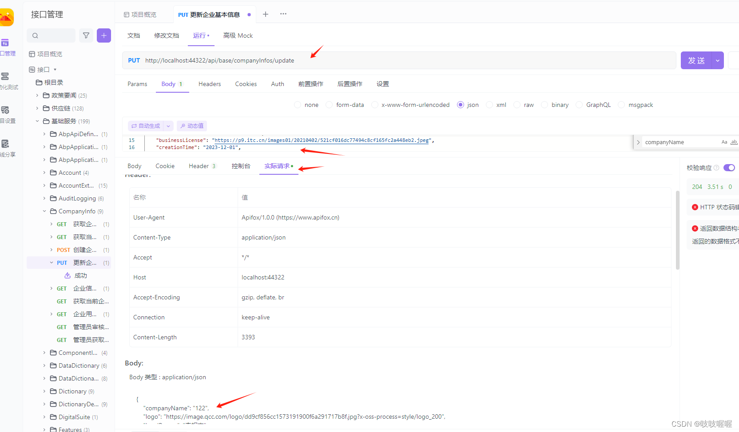Select the GET 管理员审核 endpoint
The image size is (739, 432).
pos(83,327)
